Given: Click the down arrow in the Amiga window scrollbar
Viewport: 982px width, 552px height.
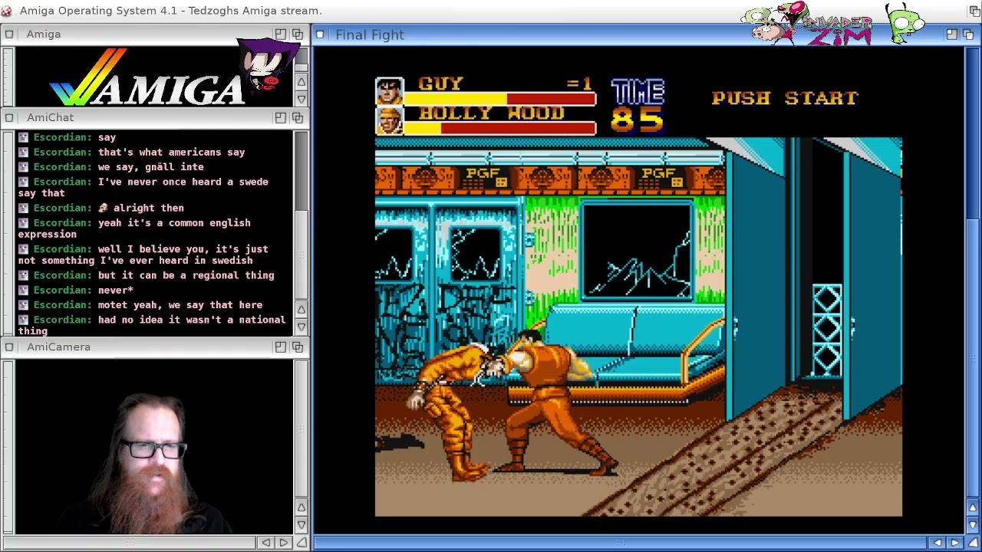Looking at the screenshot, I should click(x=302, y=98).
